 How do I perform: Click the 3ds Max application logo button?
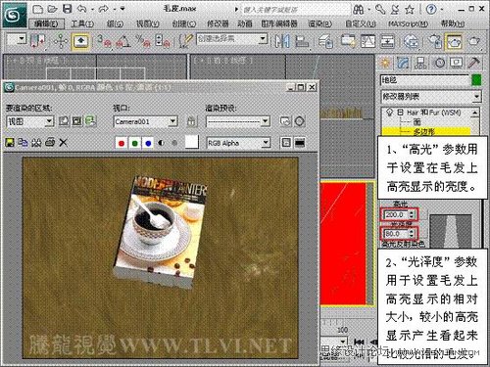pos(15,15)
